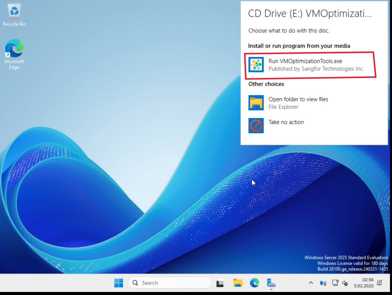Open File Explorer from the taskbar

[x=238, y=283]
